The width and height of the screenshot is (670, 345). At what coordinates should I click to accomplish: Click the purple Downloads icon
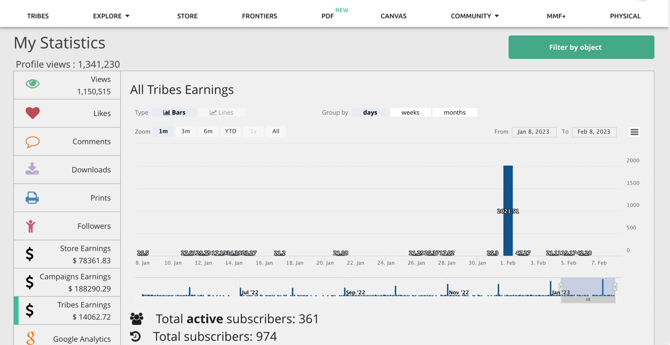coord(32,169)
